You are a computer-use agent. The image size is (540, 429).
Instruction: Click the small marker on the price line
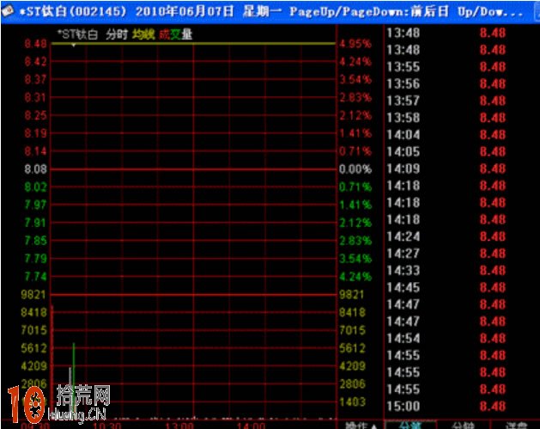click(x=73, y=45)
